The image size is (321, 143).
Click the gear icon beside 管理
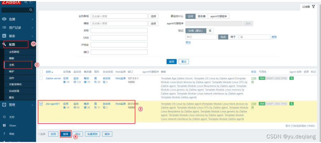click(x=4, y=105)
